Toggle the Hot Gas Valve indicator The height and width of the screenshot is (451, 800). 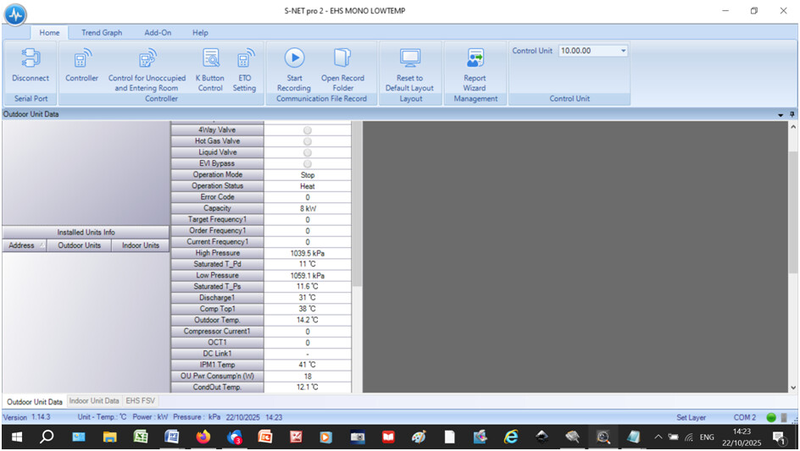pyautogui.click(x=307, y=141)
